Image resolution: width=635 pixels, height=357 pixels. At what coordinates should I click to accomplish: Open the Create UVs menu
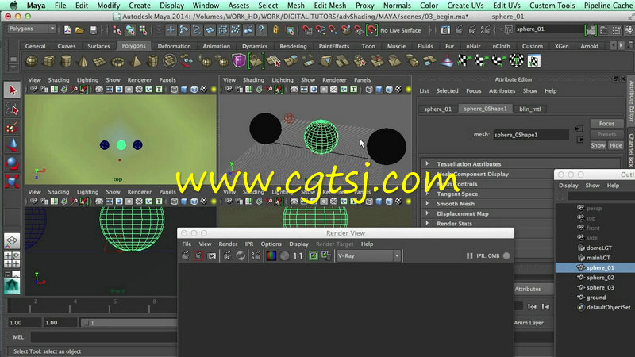[465, 6]
